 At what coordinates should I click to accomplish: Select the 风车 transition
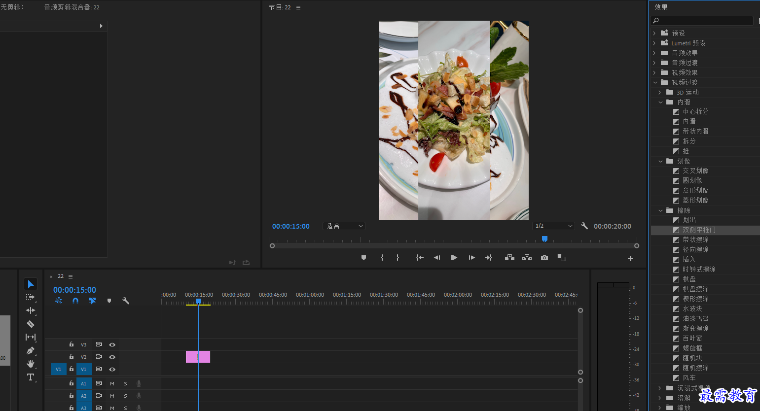tap(689, 378)
